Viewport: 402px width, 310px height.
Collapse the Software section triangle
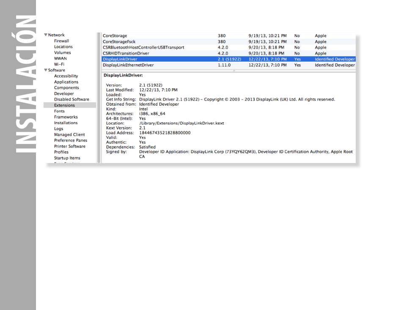point(46,70)
